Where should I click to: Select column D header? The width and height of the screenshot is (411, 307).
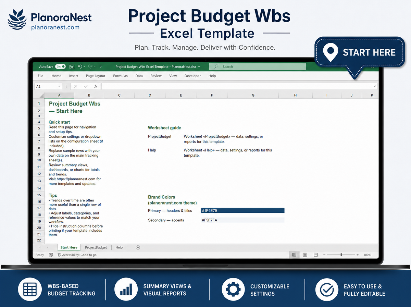point(150,96)
